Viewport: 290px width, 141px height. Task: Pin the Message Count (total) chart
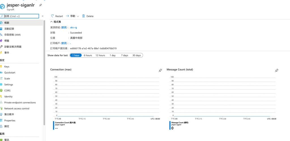coord(276,71)
